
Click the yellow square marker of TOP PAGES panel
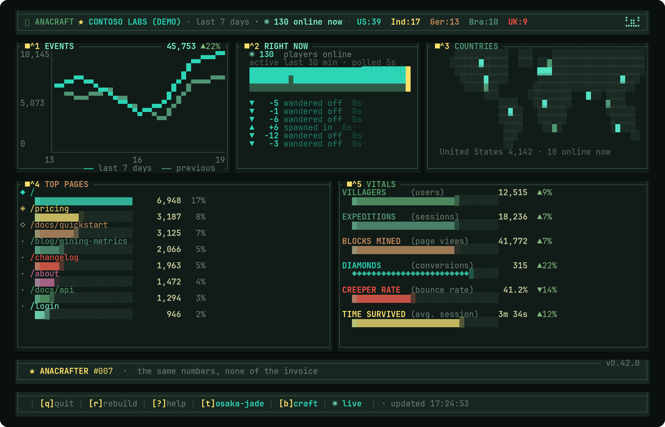28,184
